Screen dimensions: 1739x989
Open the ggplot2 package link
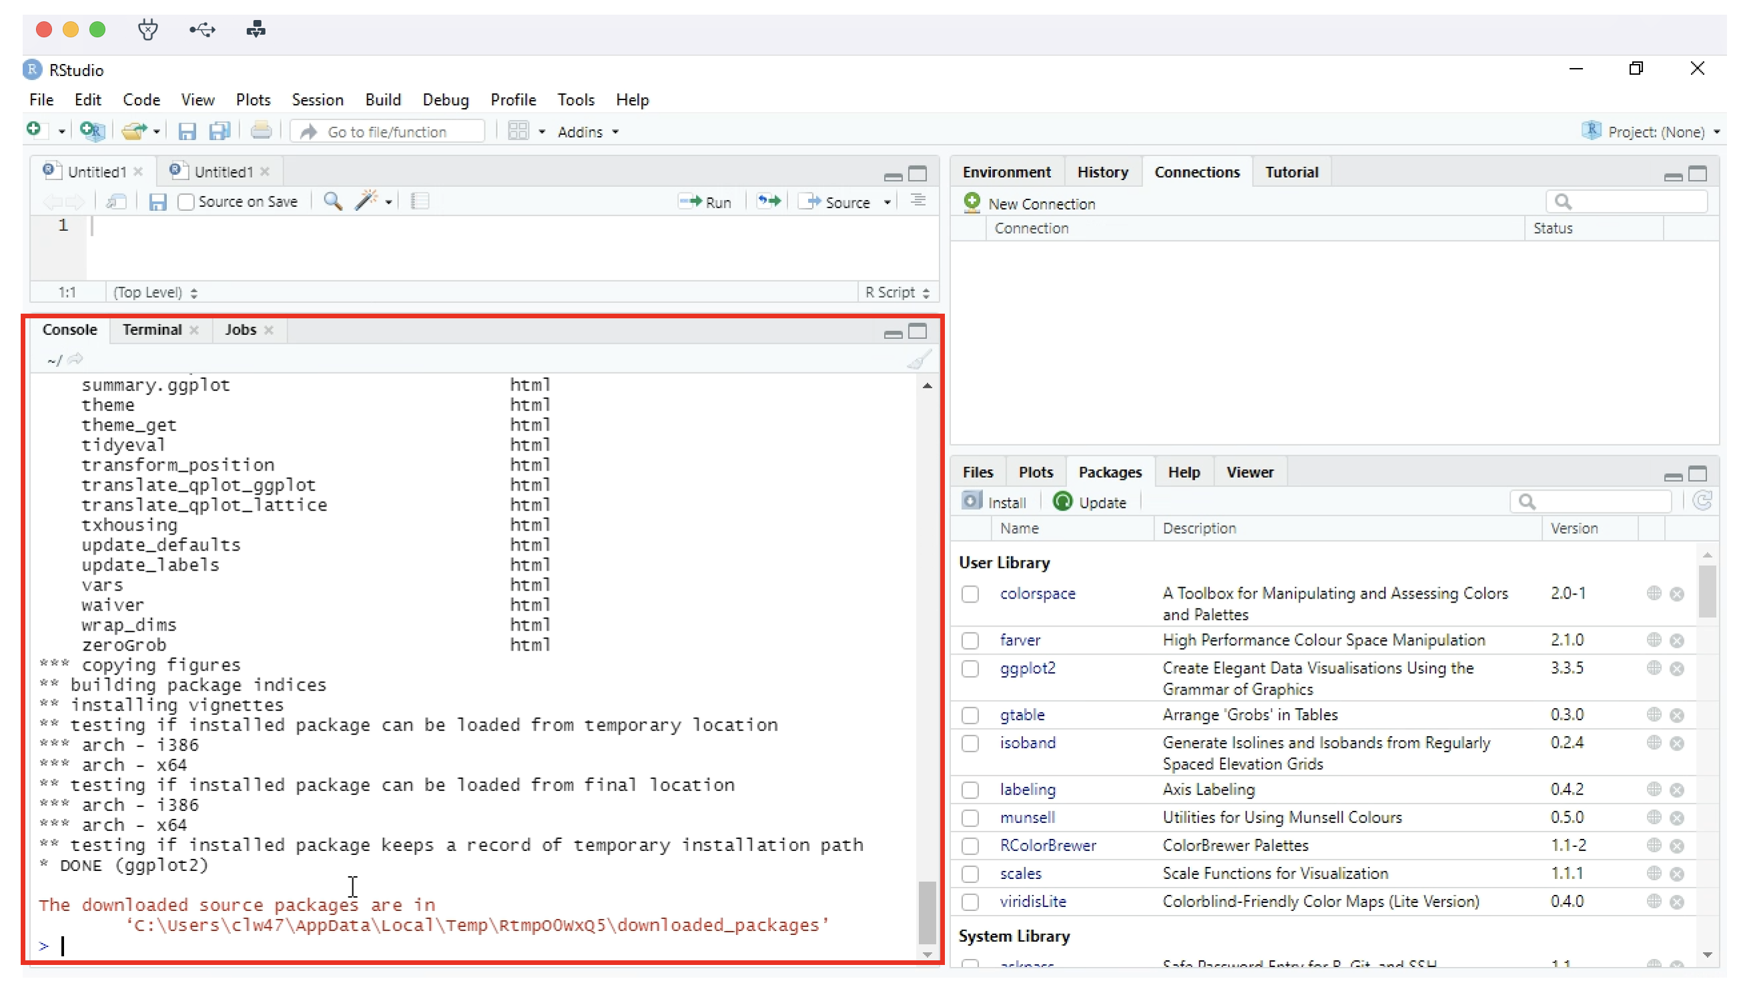[1027, 668]
